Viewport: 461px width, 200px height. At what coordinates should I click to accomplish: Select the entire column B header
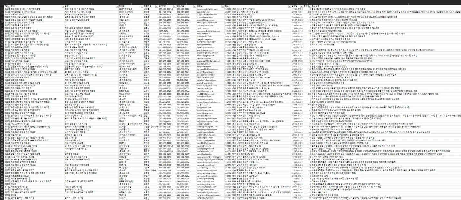coord(37,4)
